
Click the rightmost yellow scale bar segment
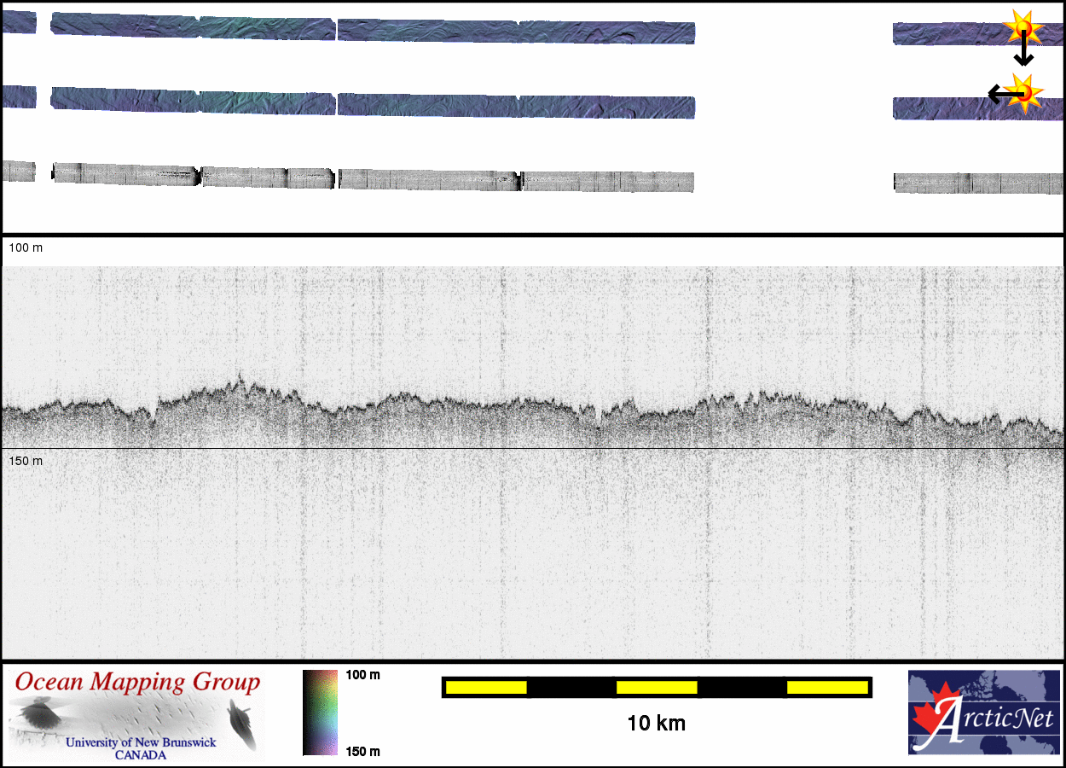826,687
